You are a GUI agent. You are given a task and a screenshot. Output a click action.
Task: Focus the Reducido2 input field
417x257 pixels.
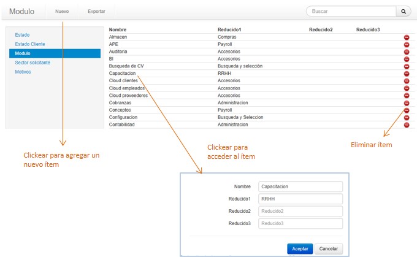[x=300, y=211]
